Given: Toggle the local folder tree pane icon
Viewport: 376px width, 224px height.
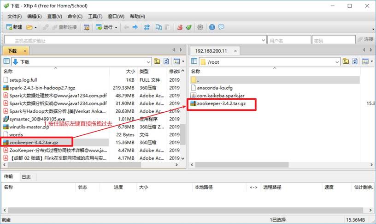Looking at the screenshot, I should (6, 61).
